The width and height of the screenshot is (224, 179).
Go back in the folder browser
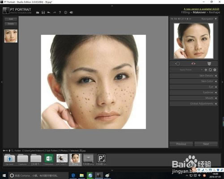(x=4, y=151)
